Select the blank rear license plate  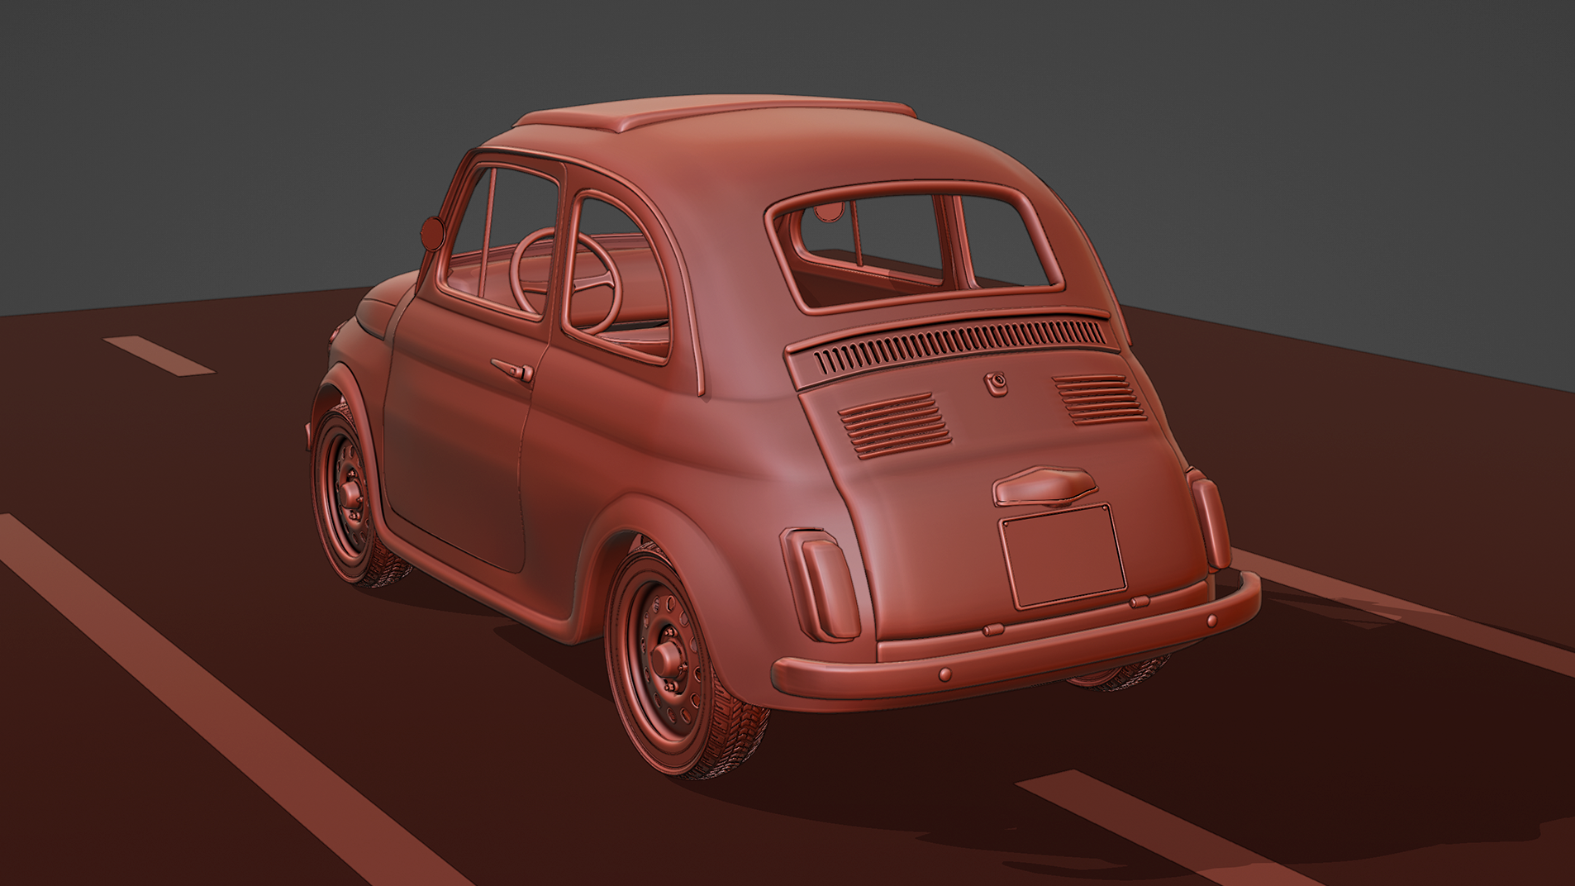(x=1063, y=556)
